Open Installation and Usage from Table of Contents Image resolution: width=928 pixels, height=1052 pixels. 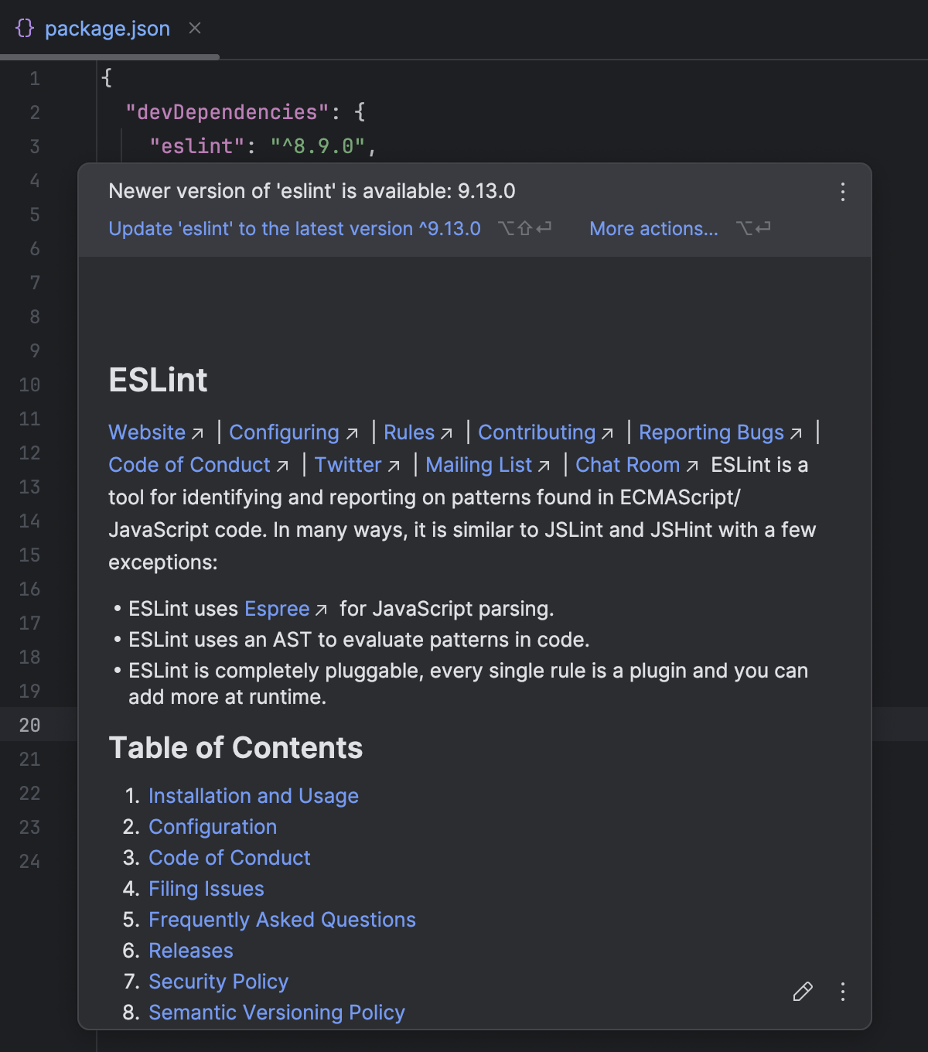pyautogui.click(x=253, y=796)
